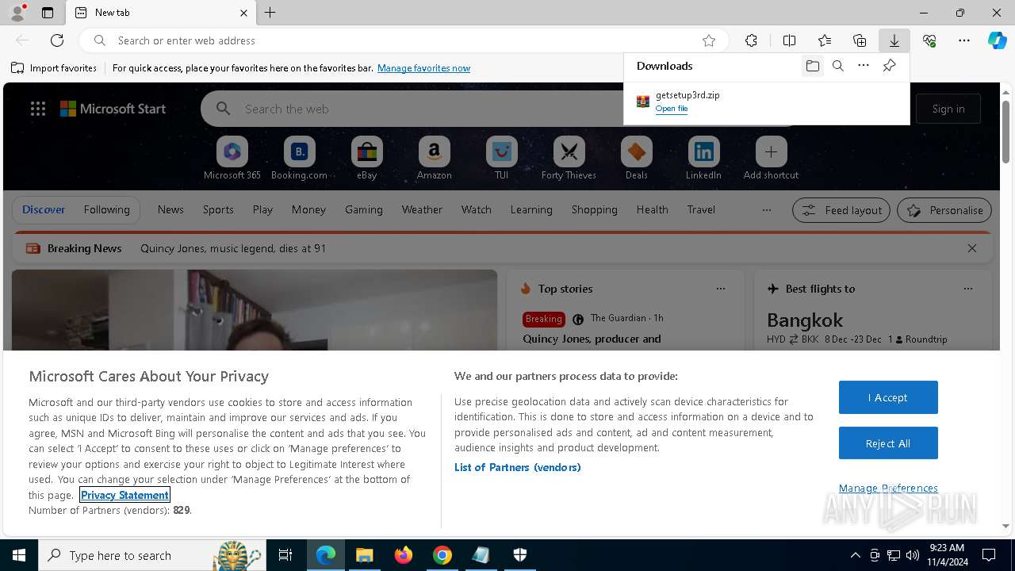Launch Copilot sidebar icon
Screen dimensions: 1015x571
tap(998, 40)
